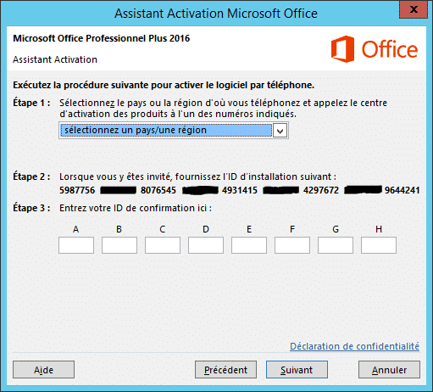Click confirmation ID field F
Image resolution: width=433 pixels, height=392 pixels.
[x=292, y=245]
